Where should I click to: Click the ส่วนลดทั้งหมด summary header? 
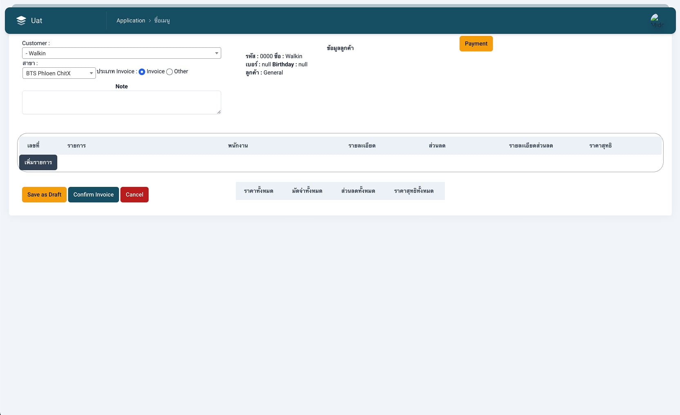[358, 191]
